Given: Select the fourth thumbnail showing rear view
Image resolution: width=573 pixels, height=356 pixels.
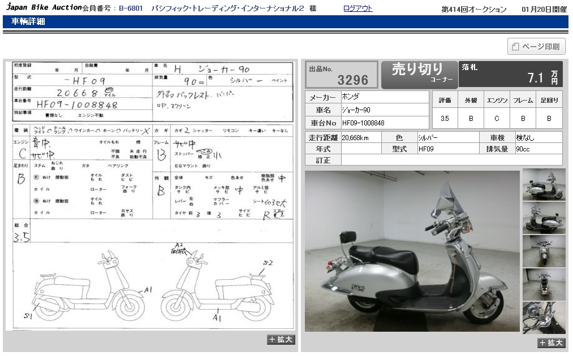Looking at the screenshot, I should pyautogui.click(x=544, y=284).
